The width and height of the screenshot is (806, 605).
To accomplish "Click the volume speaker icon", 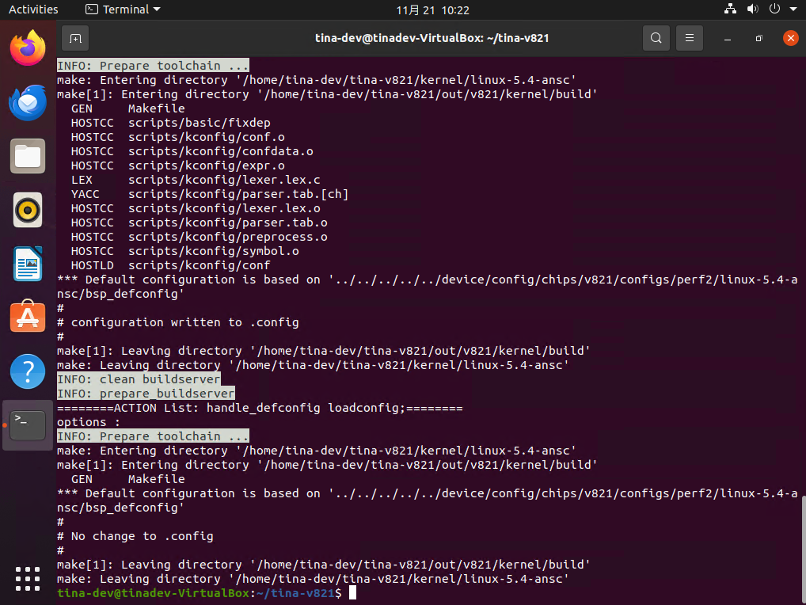I will (752, 10).
